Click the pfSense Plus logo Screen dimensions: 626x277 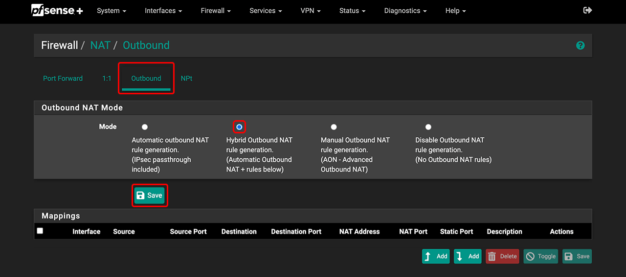(57, 10)
